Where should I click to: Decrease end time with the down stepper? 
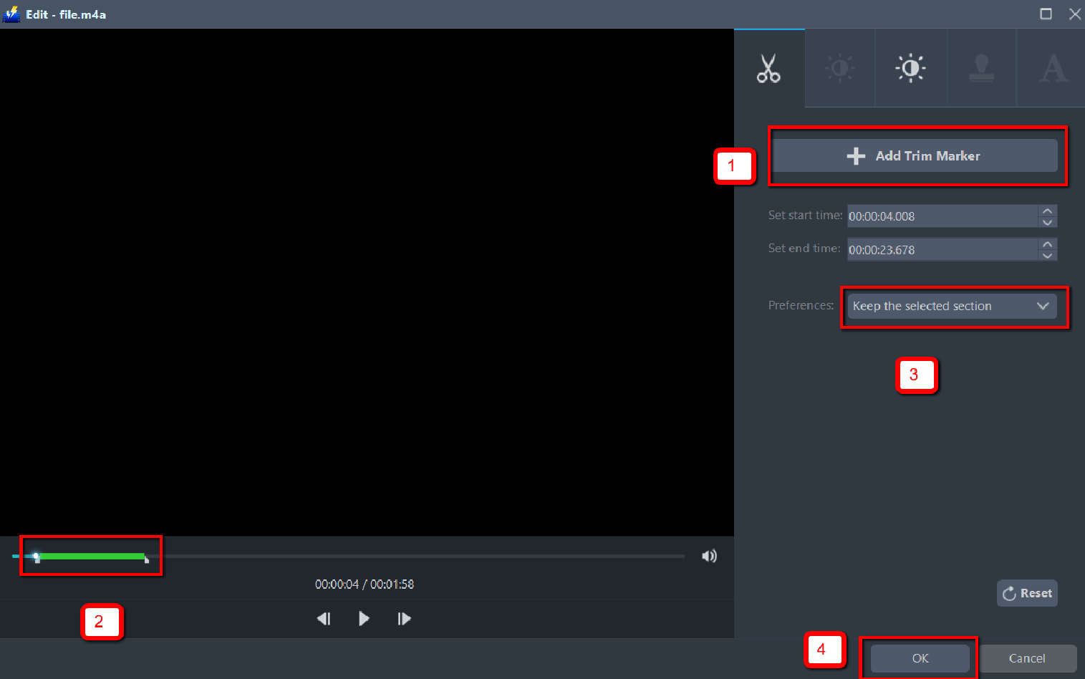click(1047, 254)
